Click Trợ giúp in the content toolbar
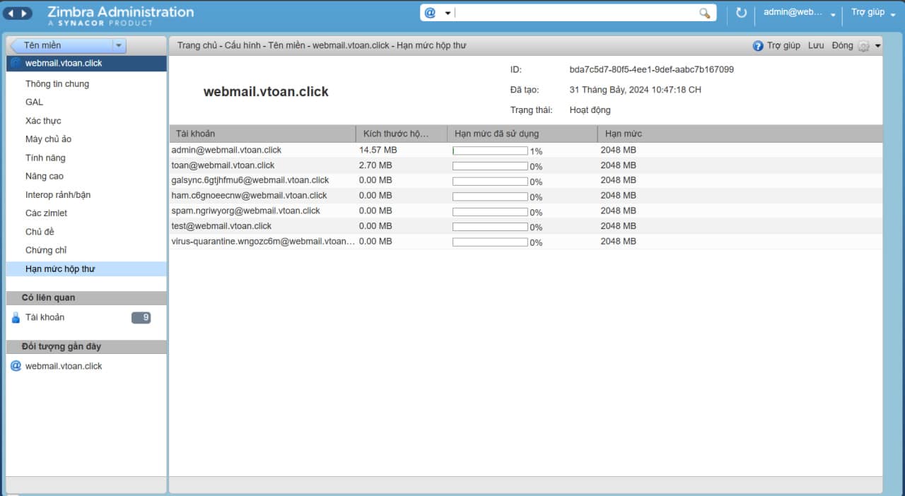Viewport: 905px width, 496px height. pyautogui.click(x=783, y=45)
